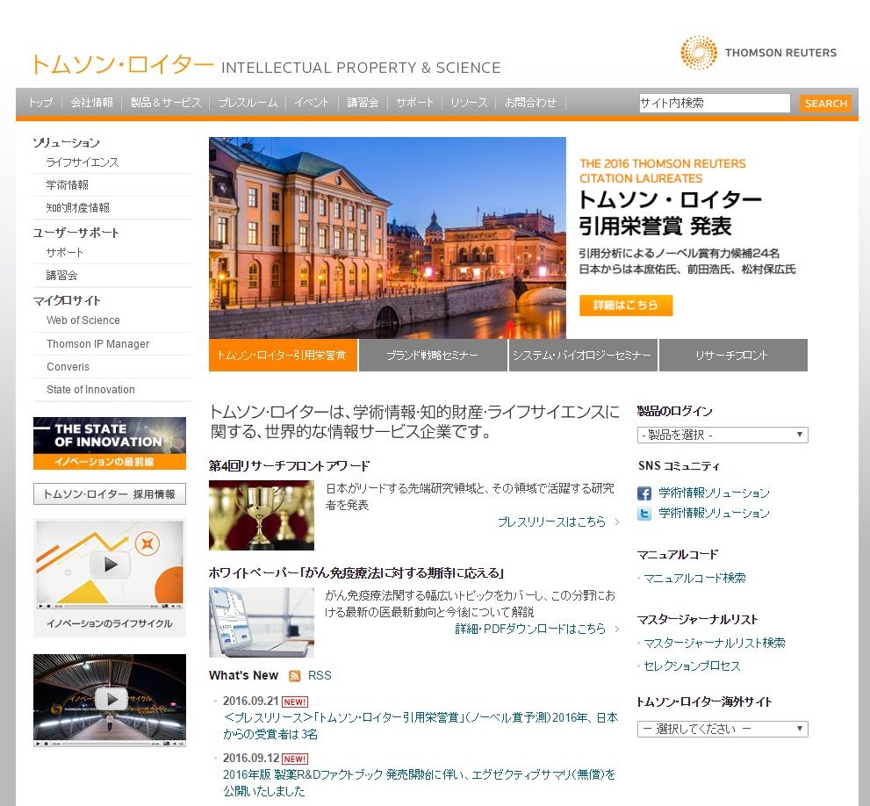The height and width of the screenshot is (806, 870).
Task: Select the システム・バイオロジーセミナー banner tab
Action: coord(583,356)
